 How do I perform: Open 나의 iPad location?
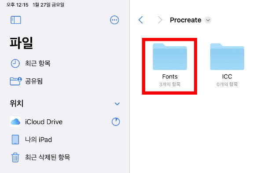[x=65, y=140]
